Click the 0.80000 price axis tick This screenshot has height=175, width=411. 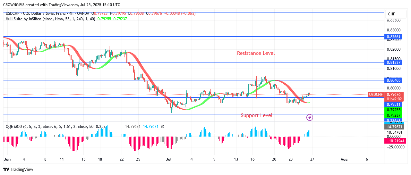[x=393, y=88]
